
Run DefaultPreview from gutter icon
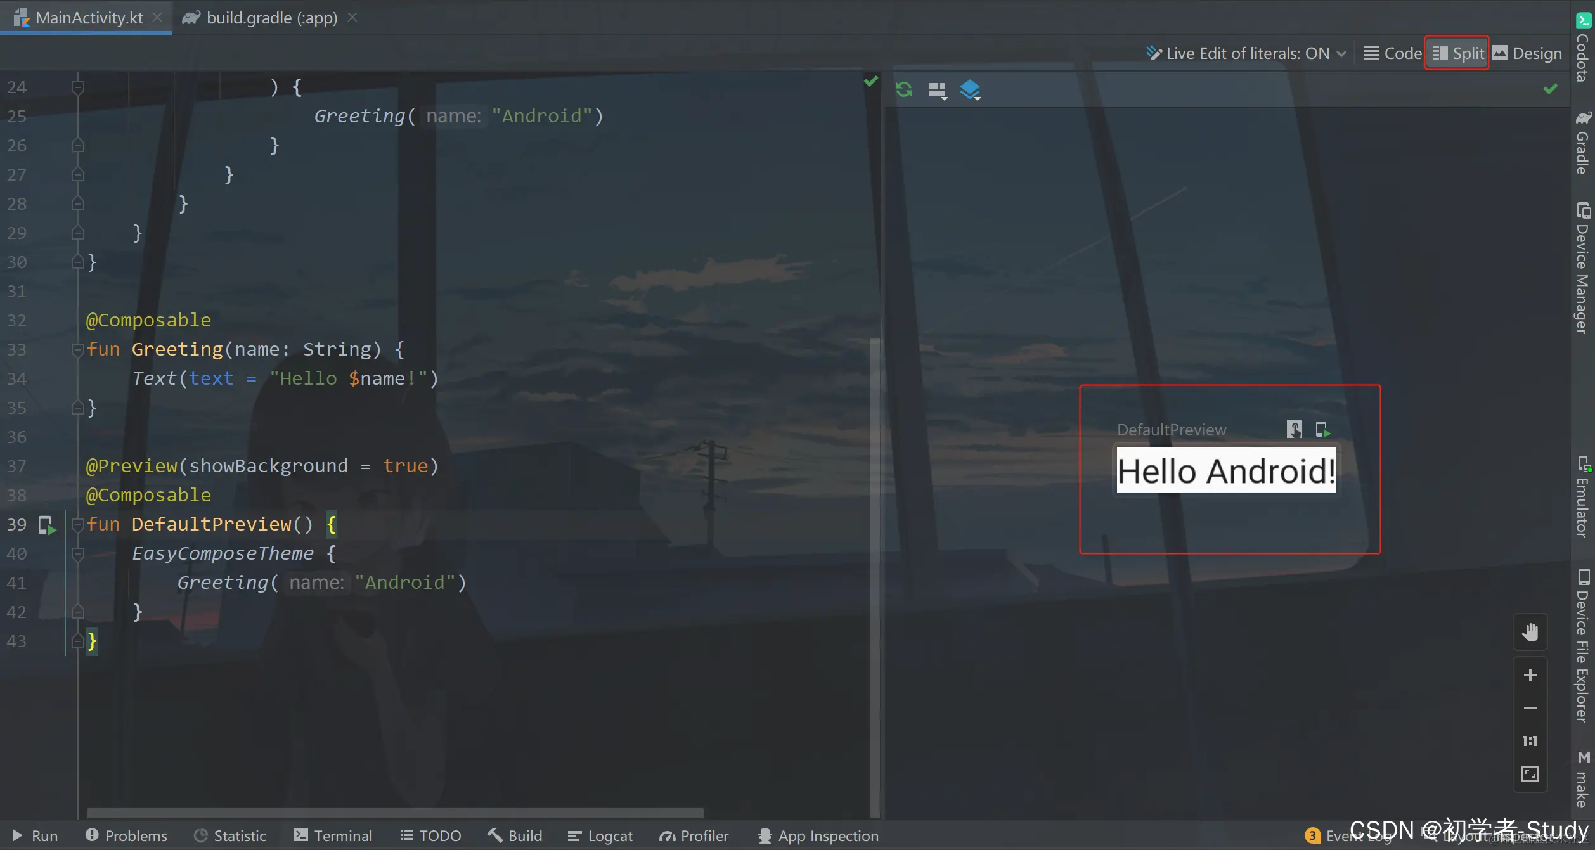(47, 525)
